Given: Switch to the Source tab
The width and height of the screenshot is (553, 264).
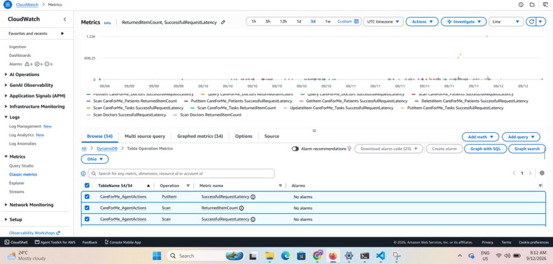Looking at the screenshot, I should pos(272,136).
